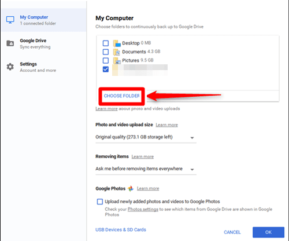Open Learn more next to upload size
The height and width of the screenshot is (241, 289).
pos(167,125)
